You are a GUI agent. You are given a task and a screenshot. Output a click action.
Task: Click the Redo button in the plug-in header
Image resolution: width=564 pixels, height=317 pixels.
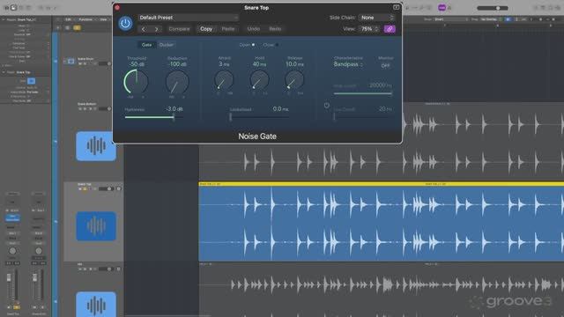[275, 29]
